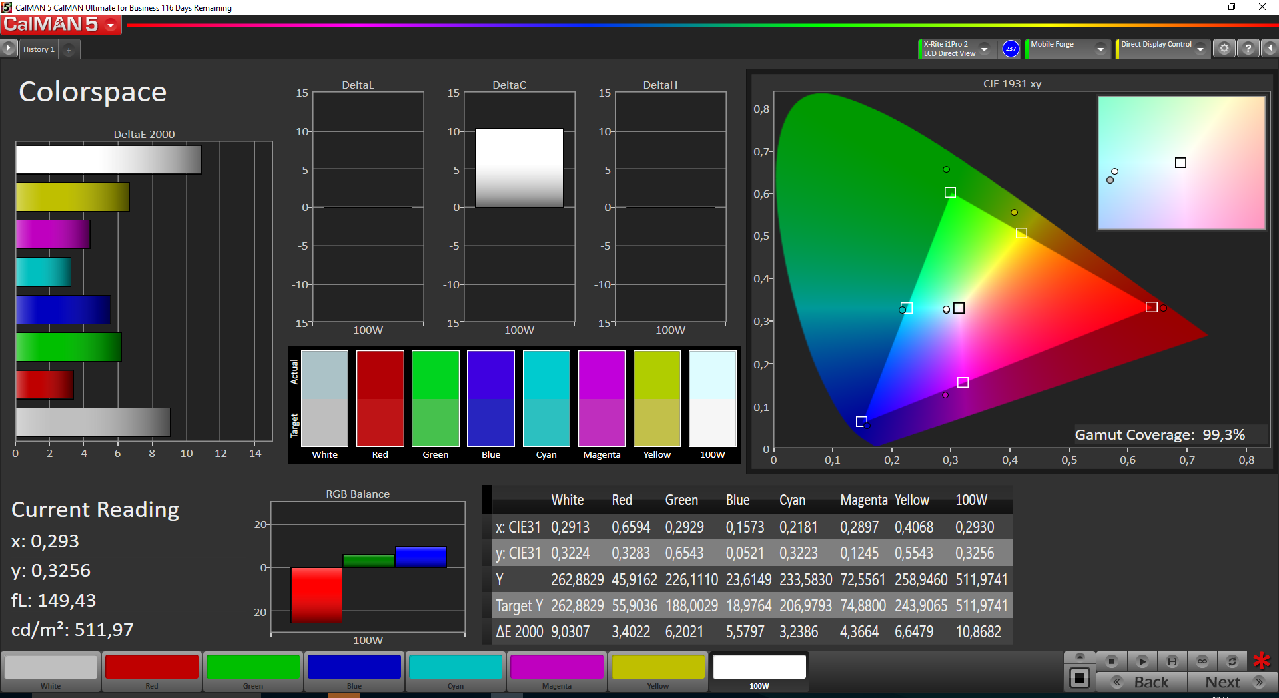Screen dimensions: 1279x698
Task: Click the blue 237 meter counter
Action: point(1011,49)
